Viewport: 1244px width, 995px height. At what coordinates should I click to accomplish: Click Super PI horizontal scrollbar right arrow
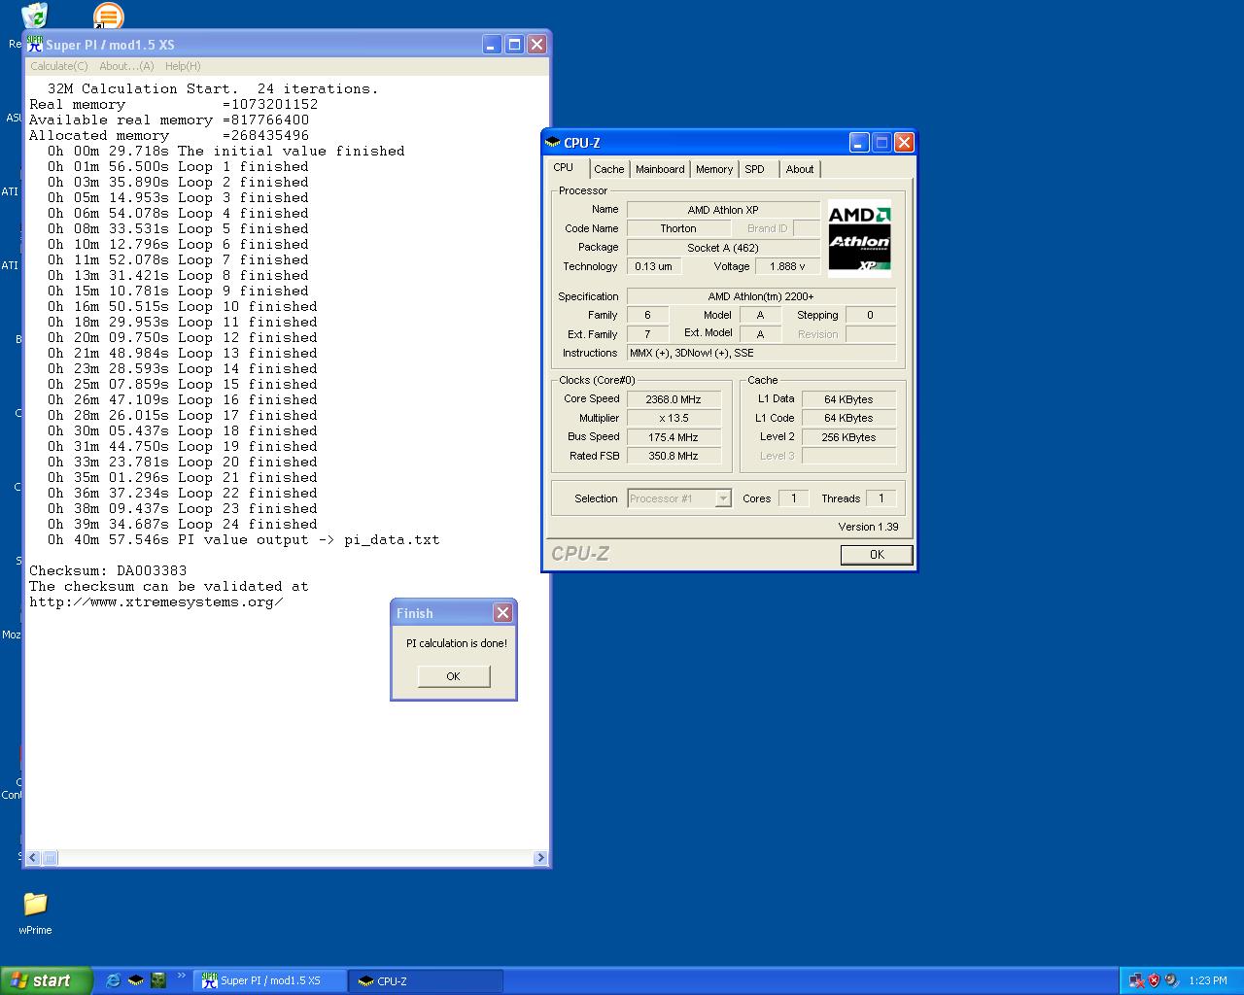pyautogui.click(x=540, y=858)
